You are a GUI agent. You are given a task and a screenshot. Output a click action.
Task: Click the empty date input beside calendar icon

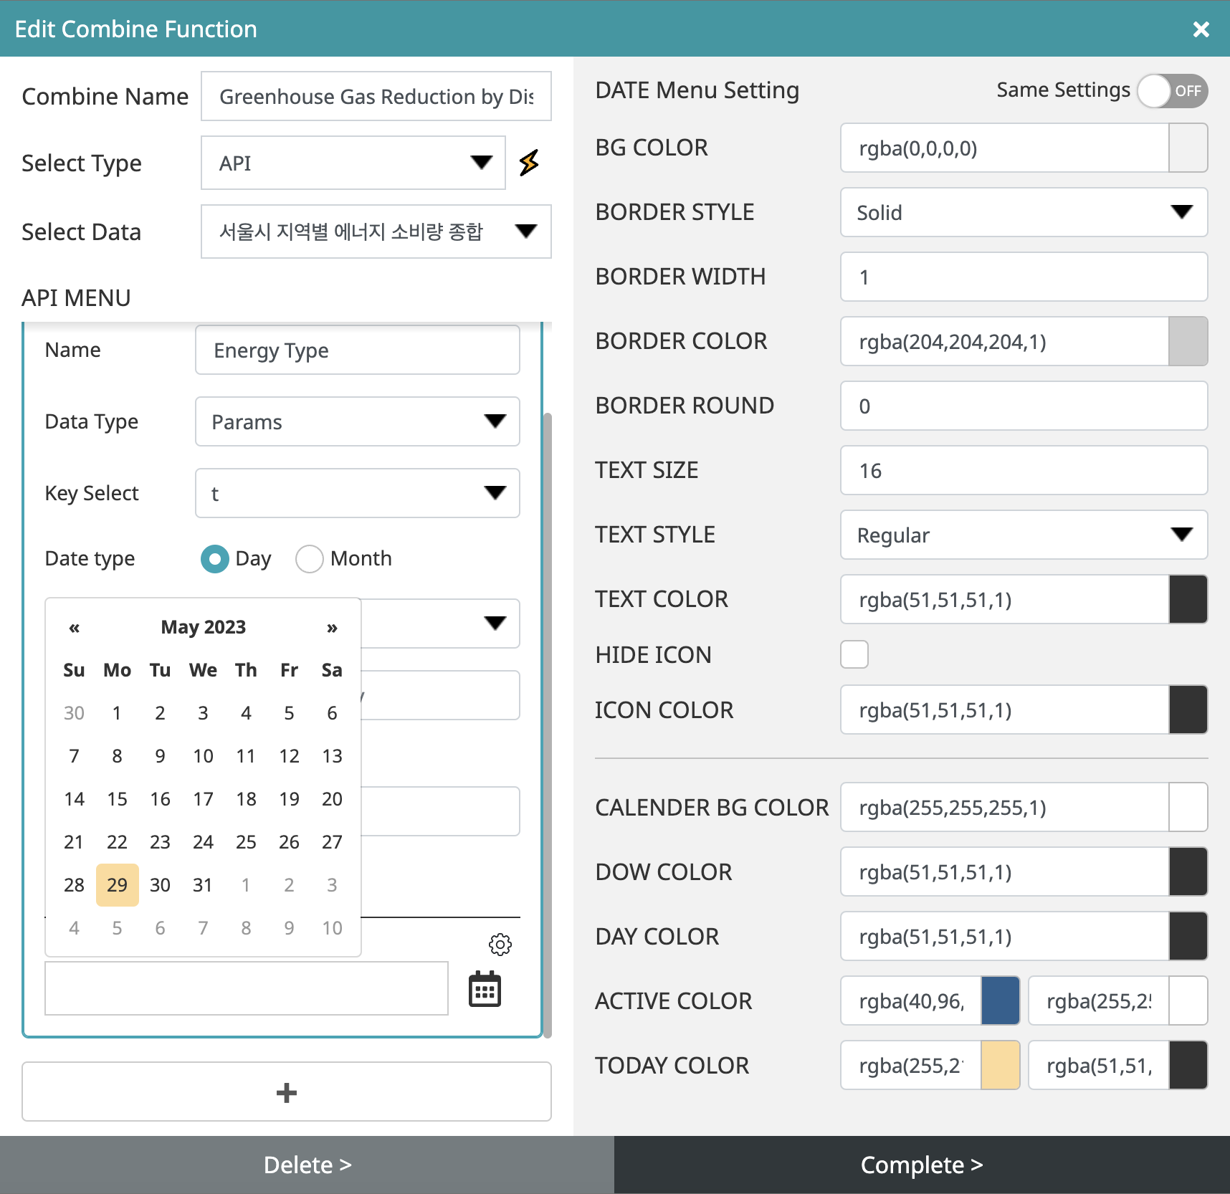[x=247, y=988]
